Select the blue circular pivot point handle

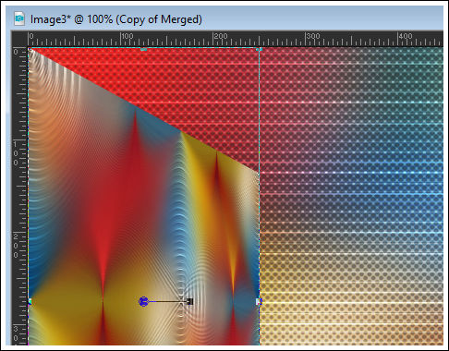143,301
